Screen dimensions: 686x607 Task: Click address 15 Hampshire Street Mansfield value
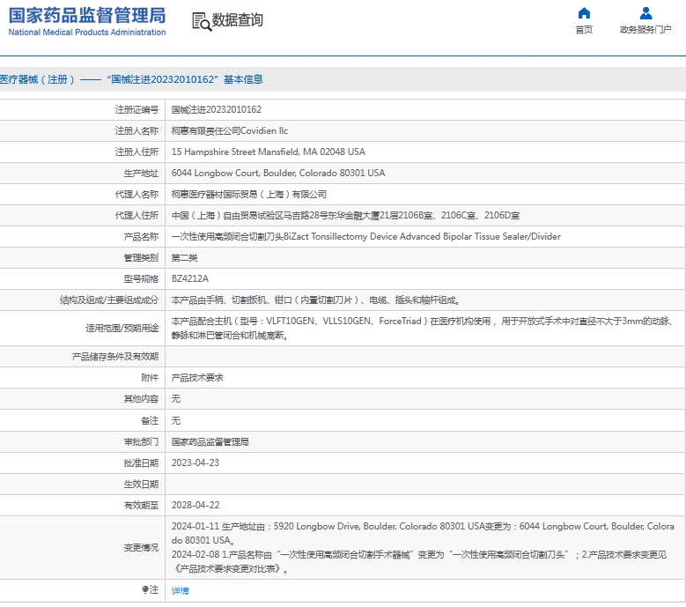click(x=269, y=152)
